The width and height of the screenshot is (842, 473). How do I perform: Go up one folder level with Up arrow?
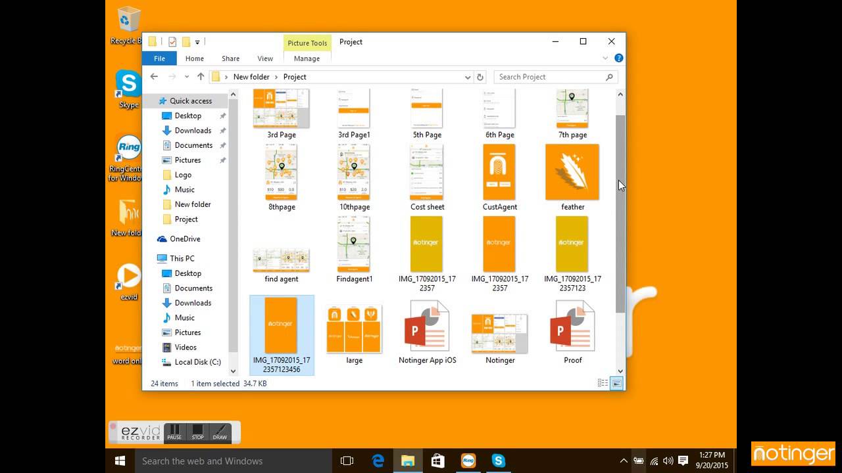click(x=201, y=77)
